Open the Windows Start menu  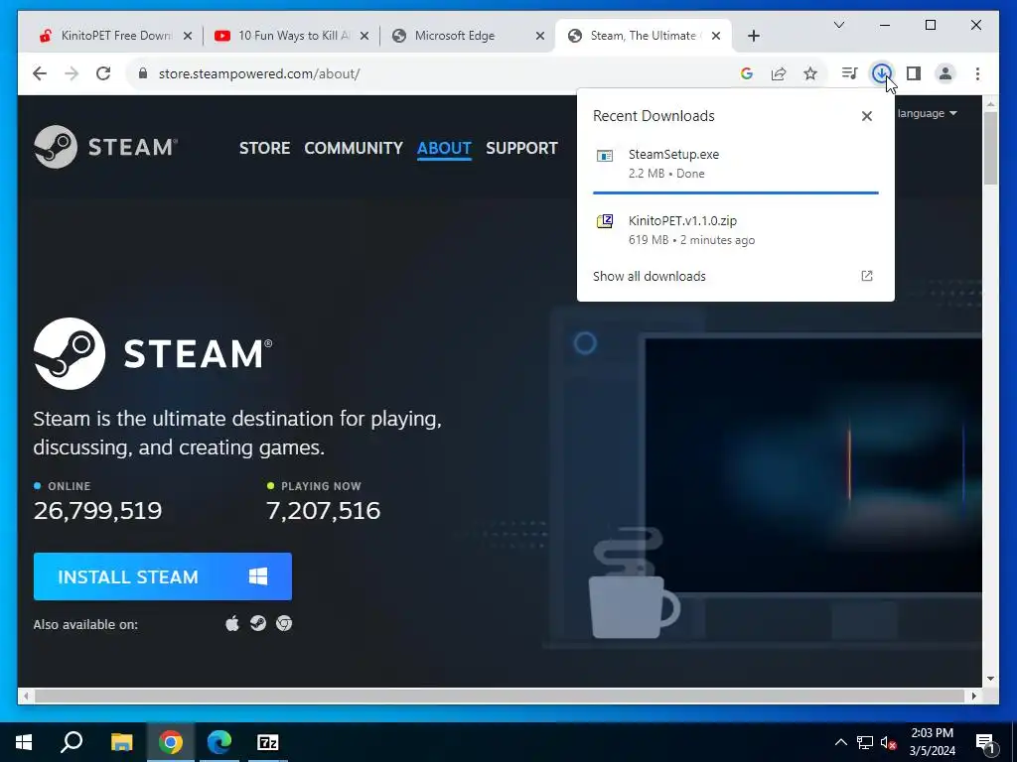[24, 742]
